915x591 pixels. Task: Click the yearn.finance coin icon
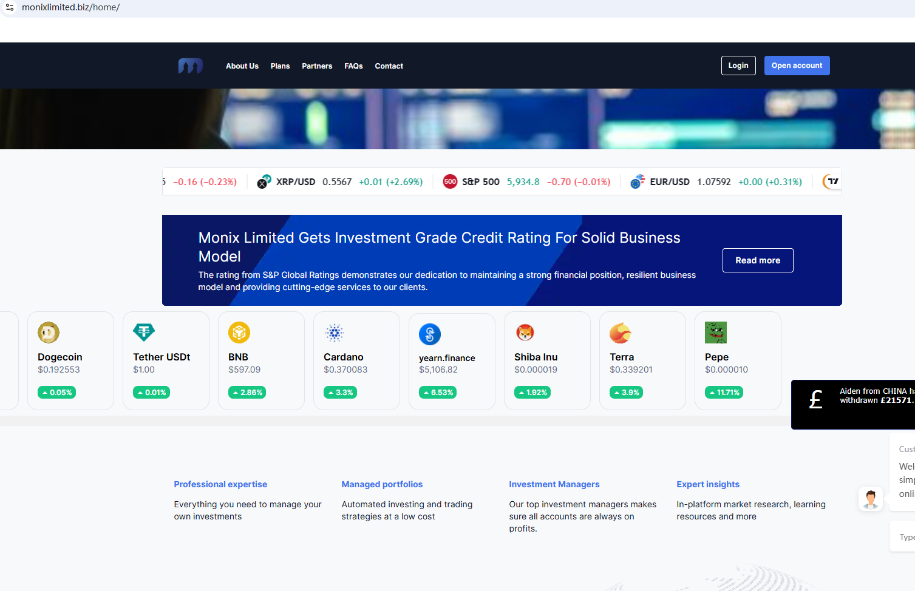[430, 334]
